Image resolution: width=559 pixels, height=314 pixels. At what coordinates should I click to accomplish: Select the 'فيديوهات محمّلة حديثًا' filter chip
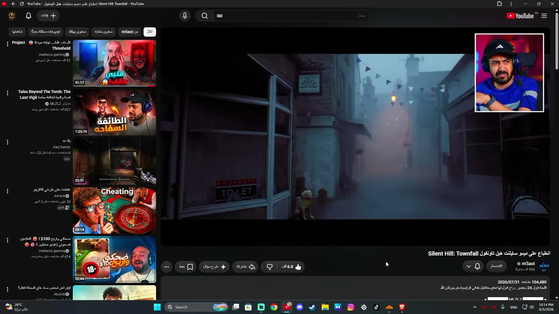click(46, 31)
